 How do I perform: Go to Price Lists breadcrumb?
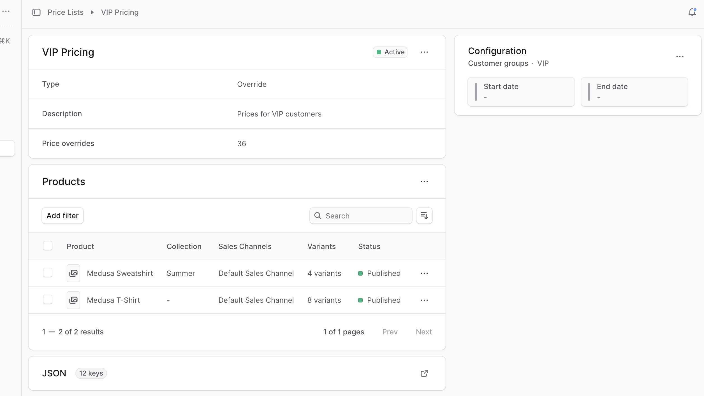pyautogui.click(x=66, y=12)
